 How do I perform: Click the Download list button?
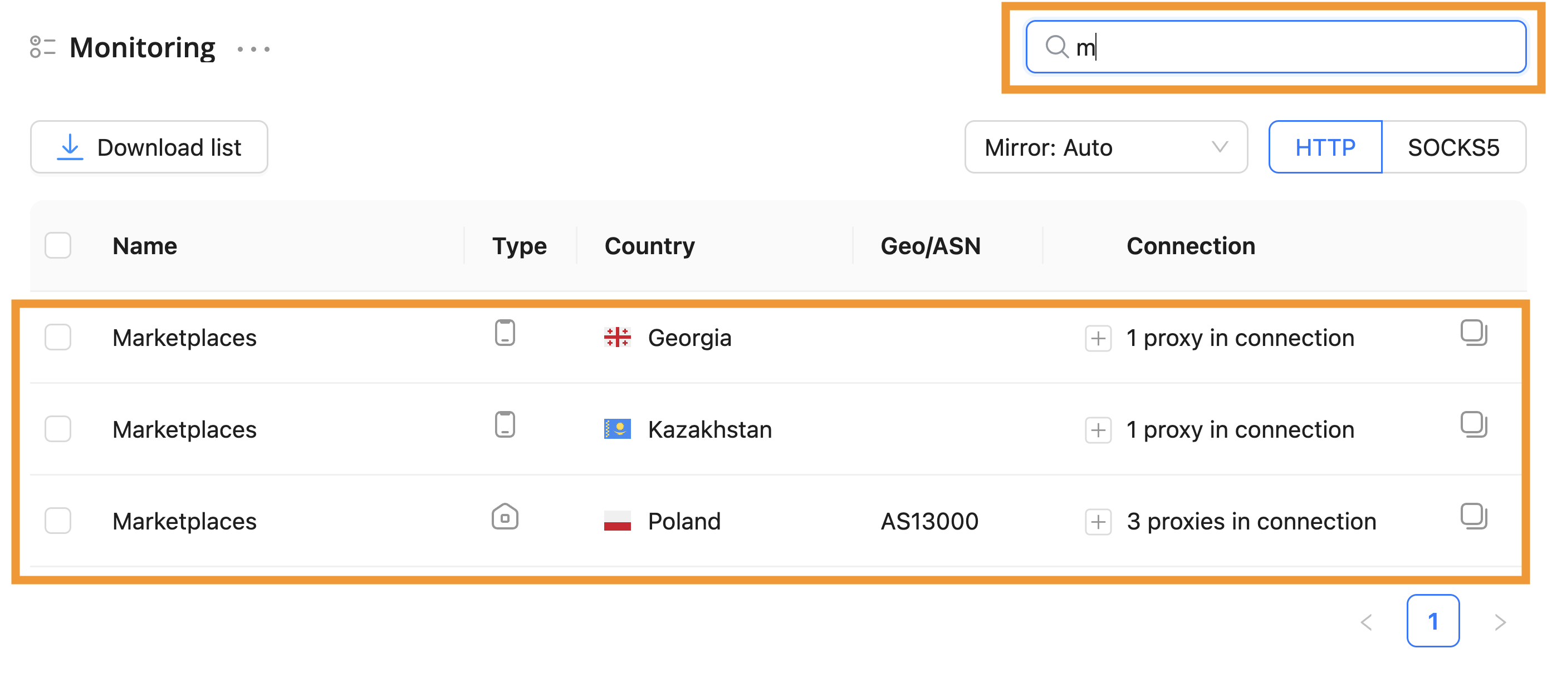149,147
